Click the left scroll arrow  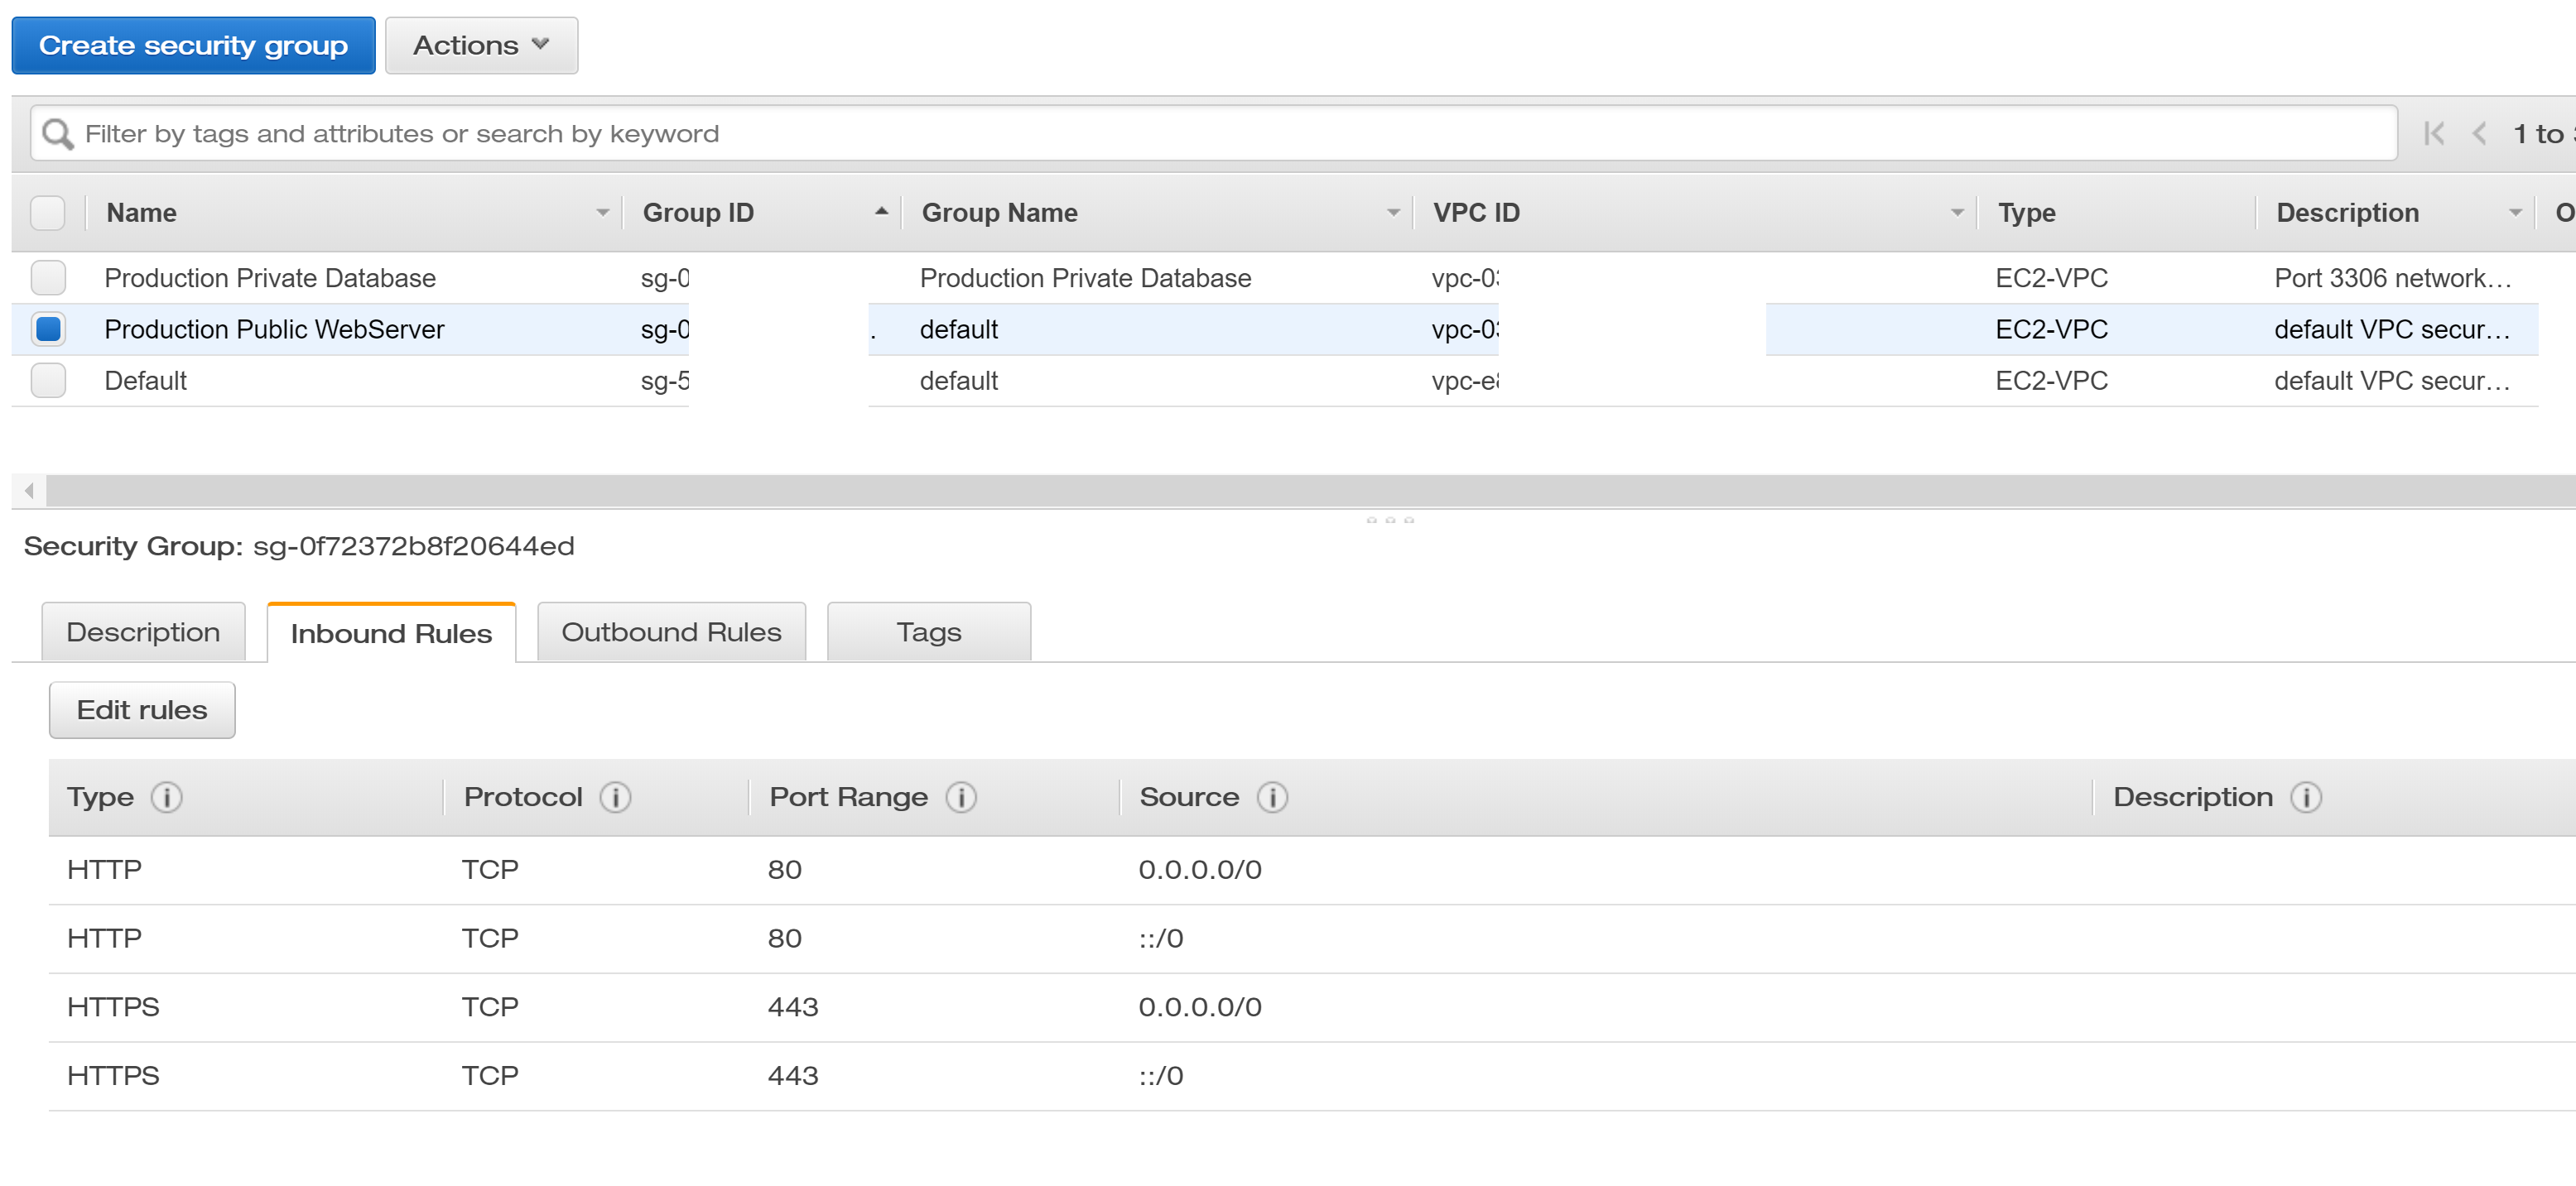29,491
